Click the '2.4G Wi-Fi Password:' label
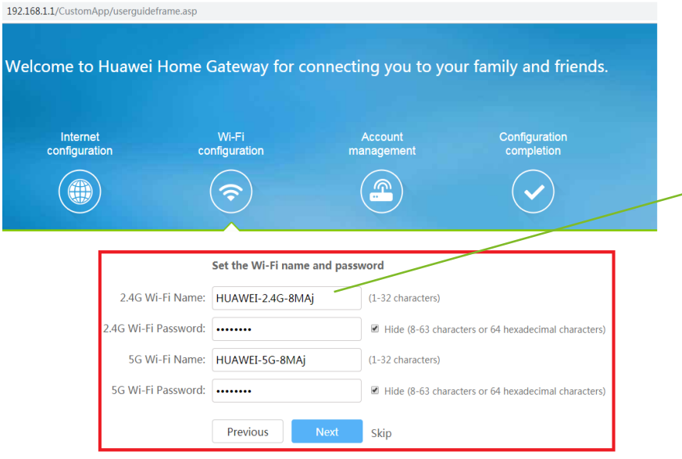 [154, 328]
